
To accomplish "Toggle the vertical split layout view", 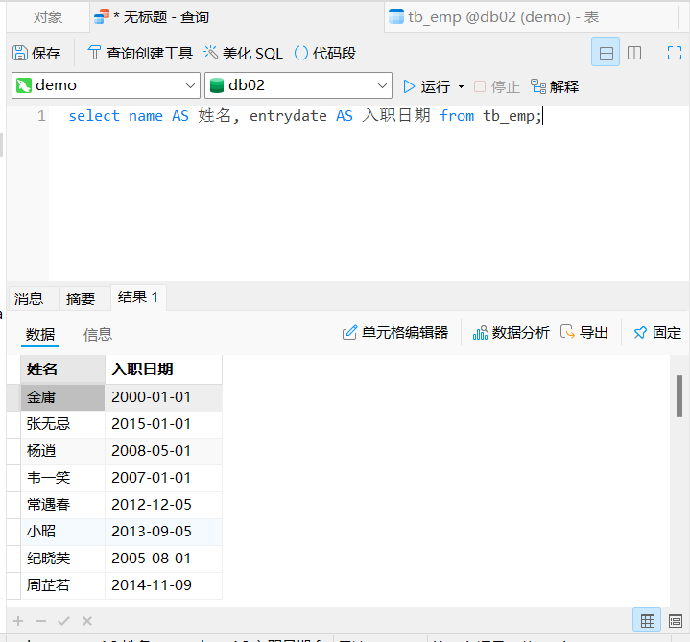I will point(634,54).
